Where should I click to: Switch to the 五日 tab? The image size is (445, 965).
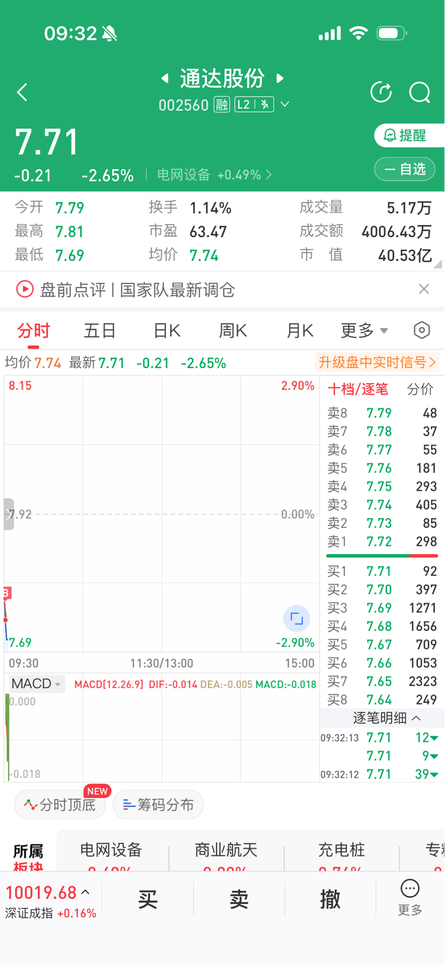coord(100,331)
